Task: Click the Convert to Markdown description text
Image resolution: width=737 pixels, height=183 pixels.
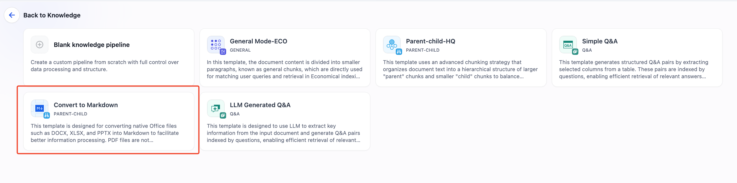Action: pos(105,133)
